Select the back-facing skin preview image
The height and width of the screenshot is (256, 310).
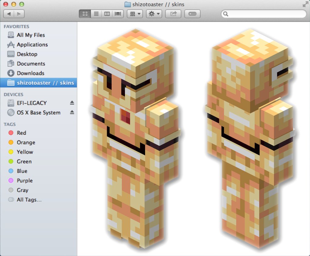coord(250,138)
